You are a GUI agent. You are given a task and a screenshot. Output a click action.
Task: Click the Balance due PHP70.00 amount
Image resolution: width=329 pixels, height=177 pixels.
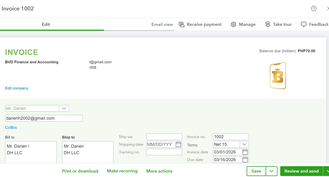(x=306, y=51)
